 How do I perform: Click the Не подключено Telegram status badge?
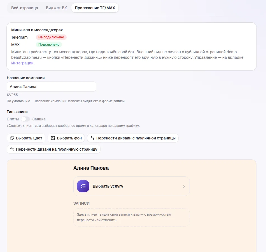(51, 37)
